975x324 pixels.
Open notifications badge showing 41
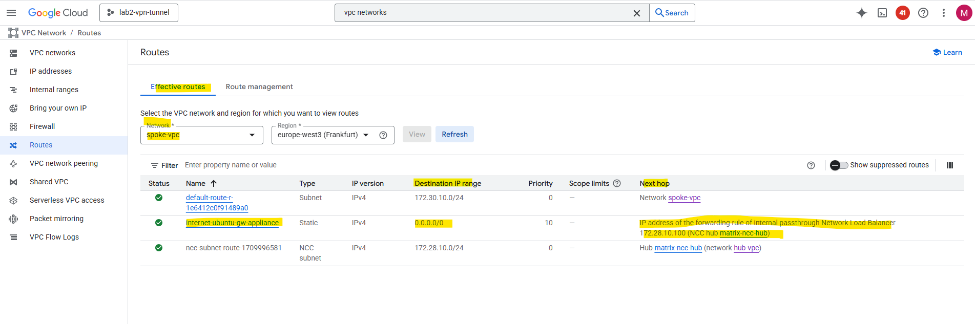point(902,13)
